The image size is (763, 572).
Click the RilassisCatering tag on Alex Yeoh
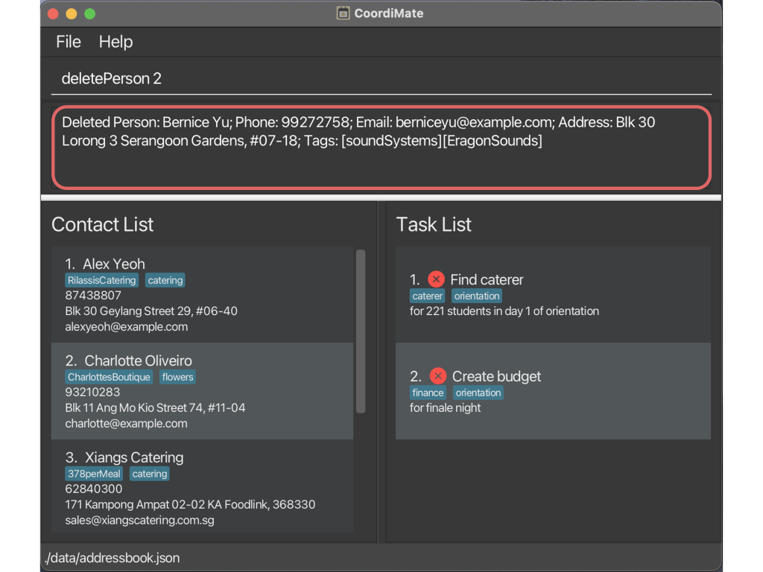(101, 281)
